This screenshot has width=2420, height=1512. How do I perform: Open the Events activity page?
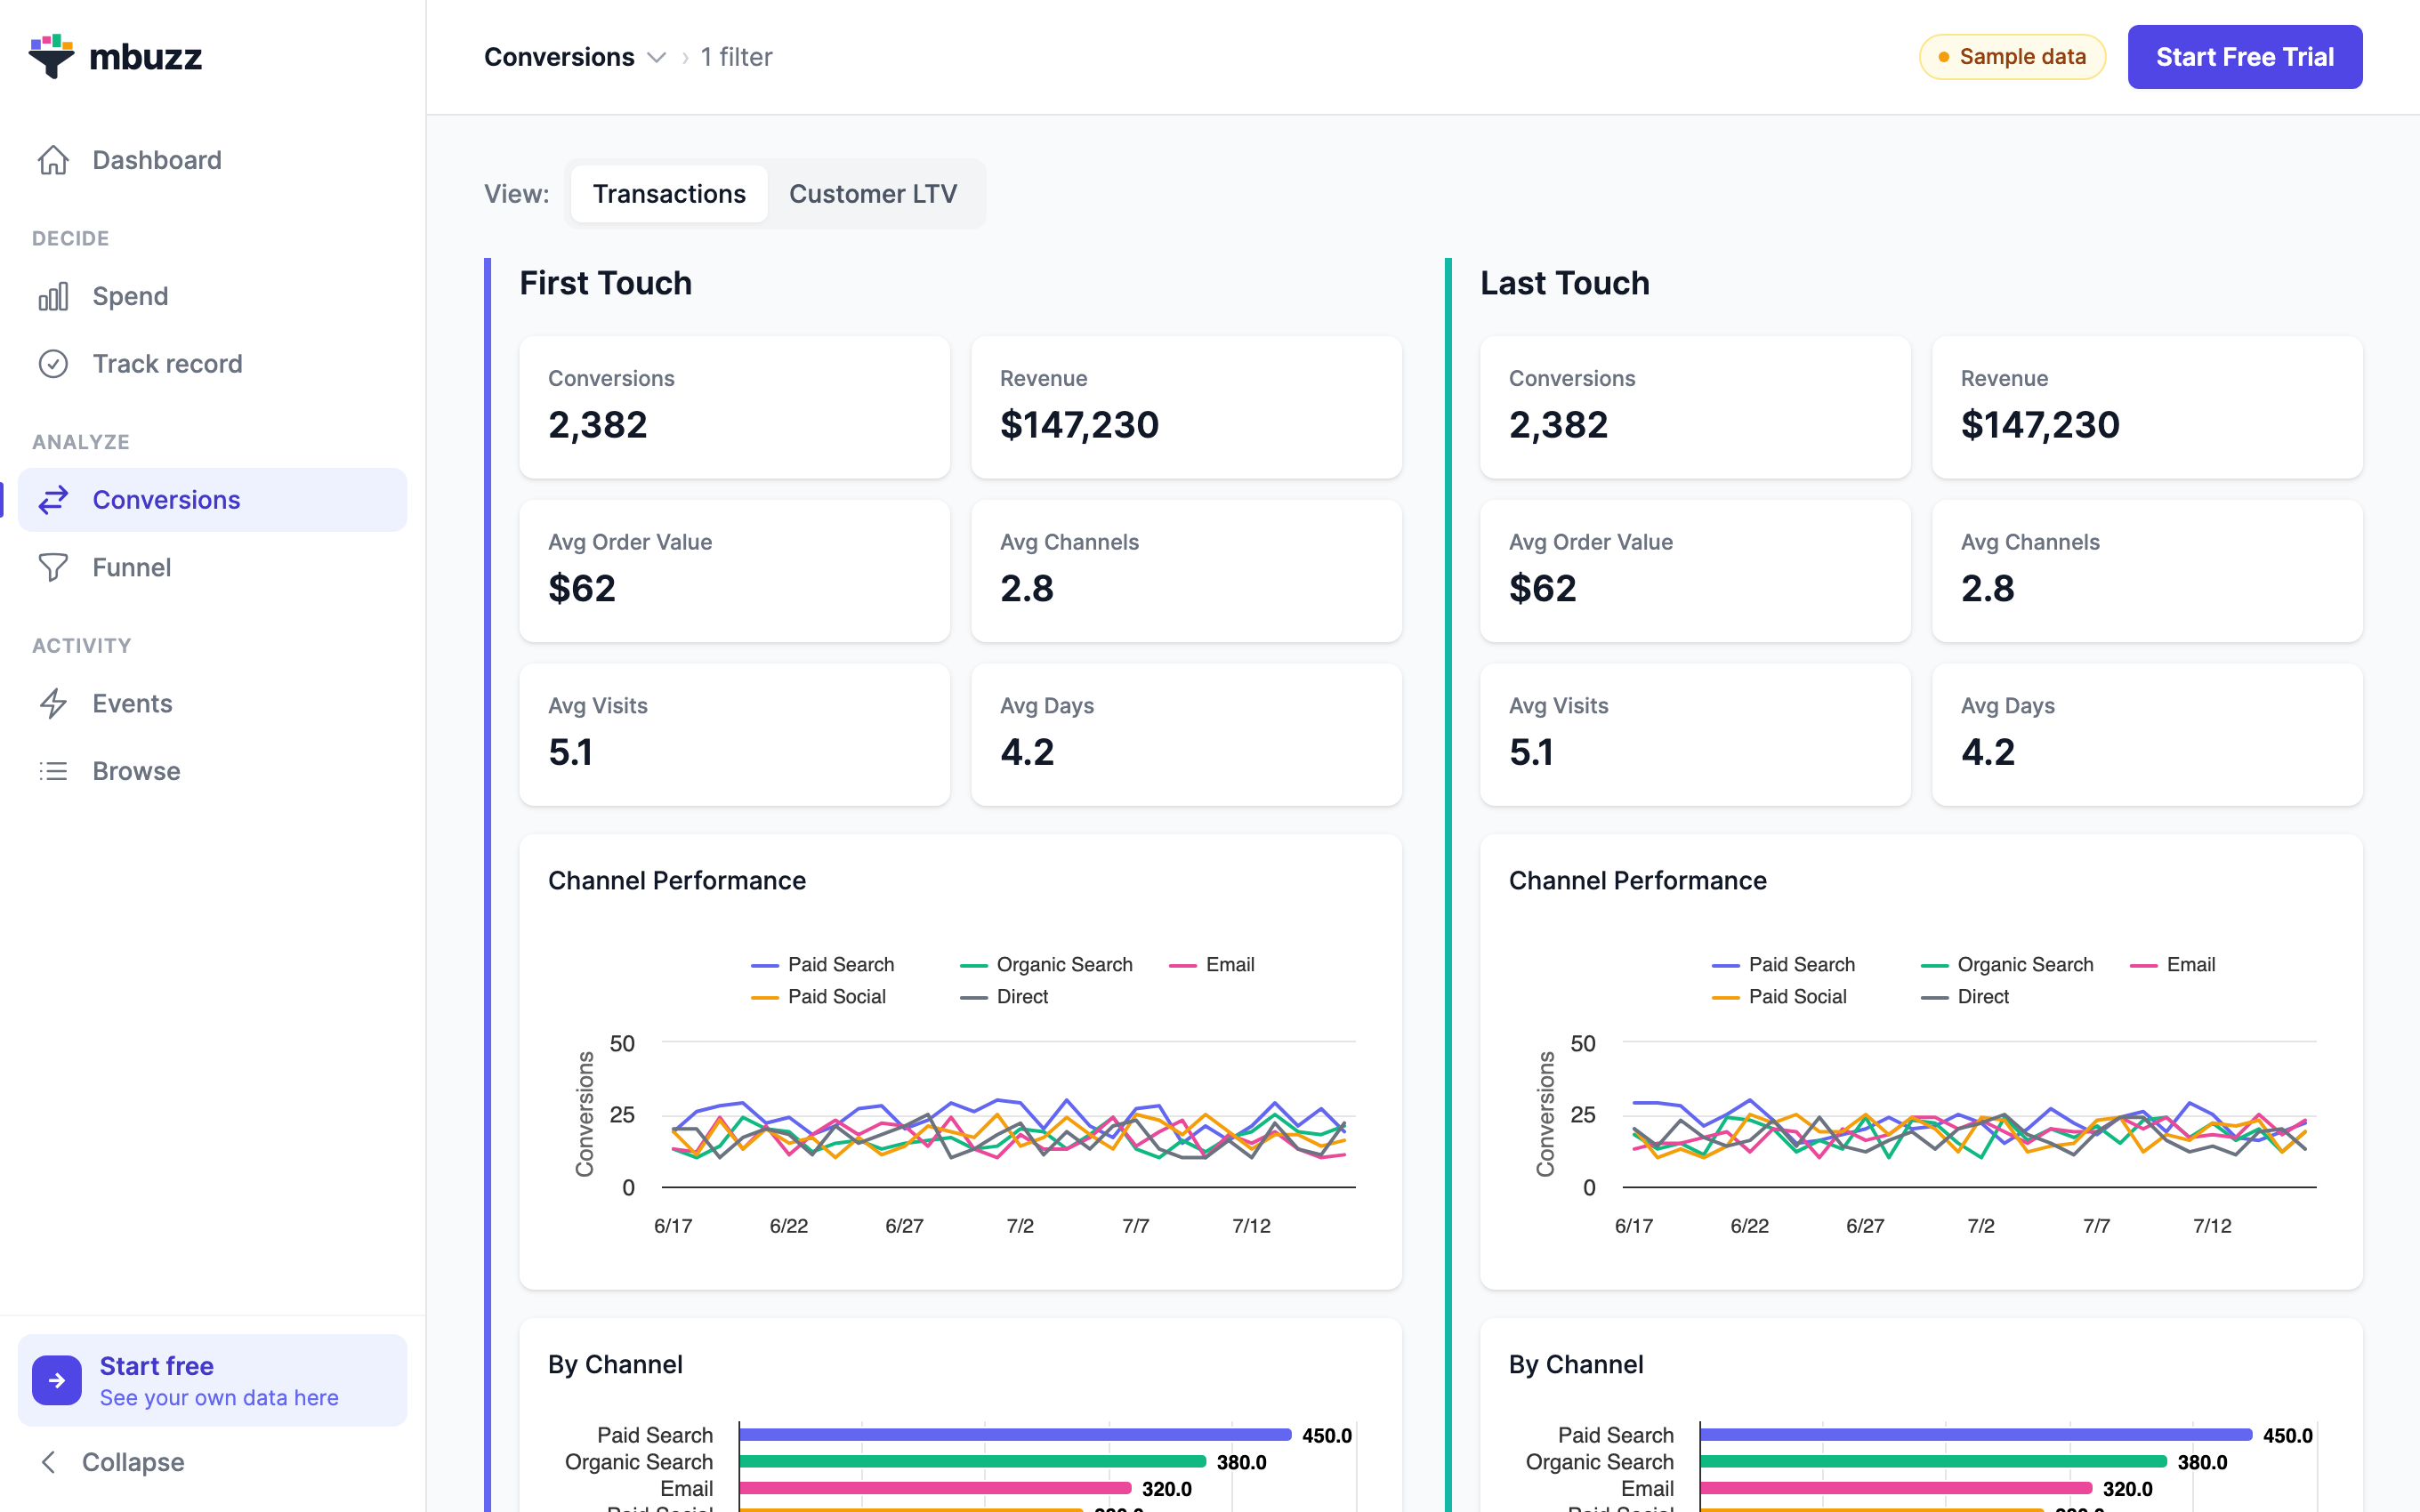point(212,703)
